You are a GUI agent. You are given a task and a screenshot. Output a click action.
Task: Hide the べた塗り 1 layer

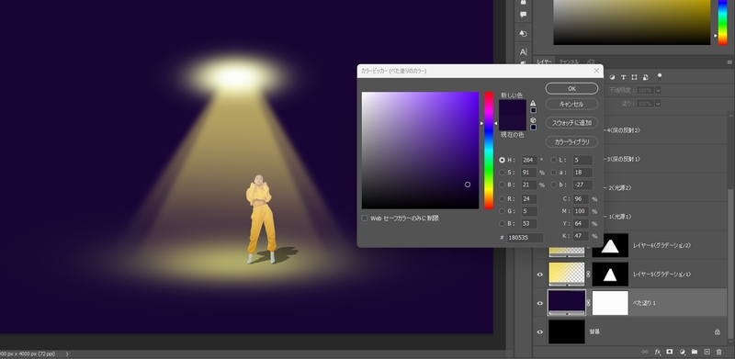point(540,303)
